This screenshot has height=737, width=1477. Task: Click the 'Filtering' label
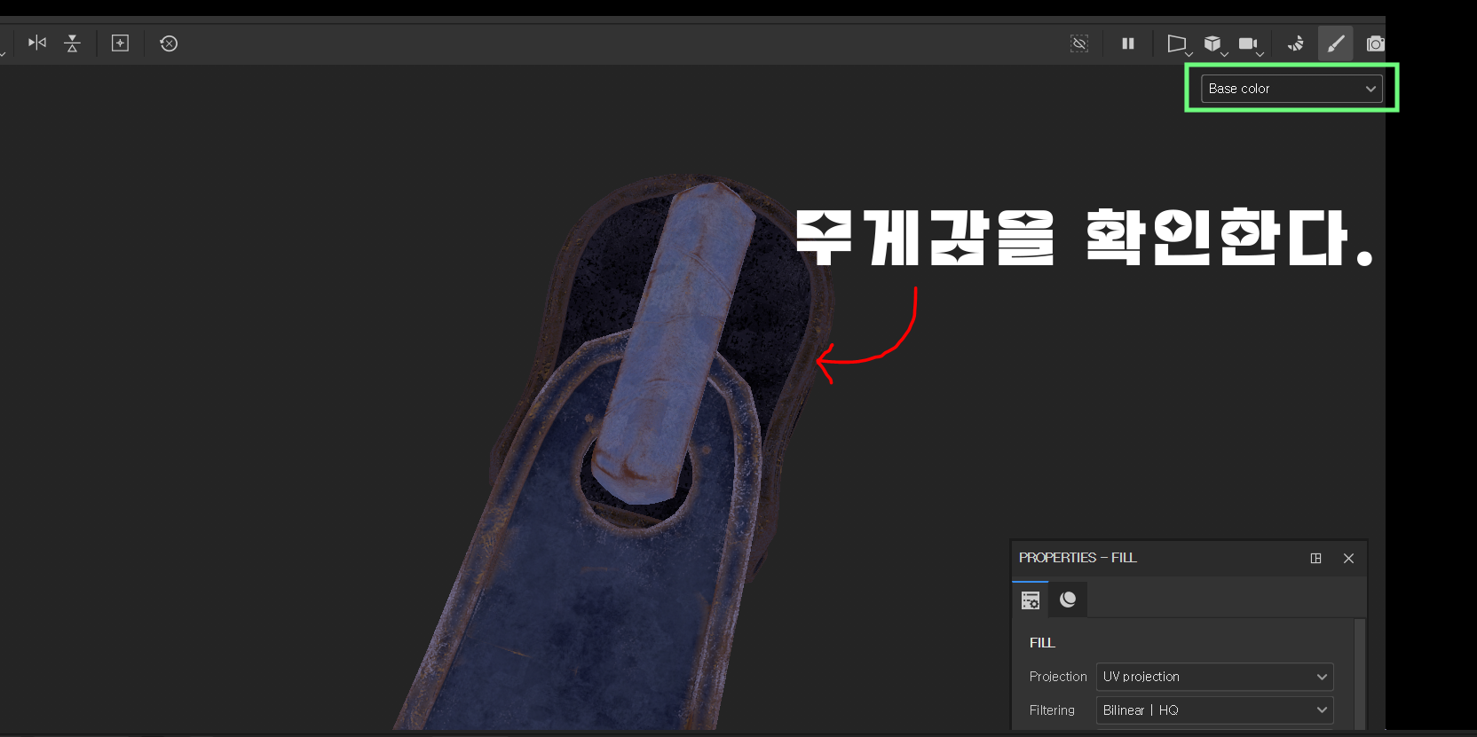(x=1052, y=710)
